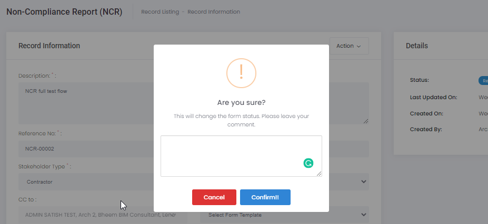Open the Action dropdown menu
Viewport: 488px width, 224px height.
click(348, 46)
